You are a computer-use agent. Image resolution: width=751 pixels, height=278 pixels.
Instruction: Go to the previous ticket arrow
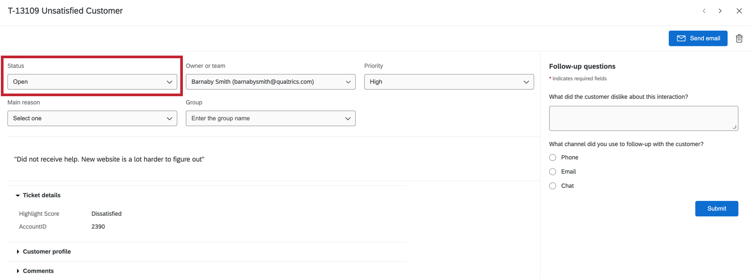(704, 11)
